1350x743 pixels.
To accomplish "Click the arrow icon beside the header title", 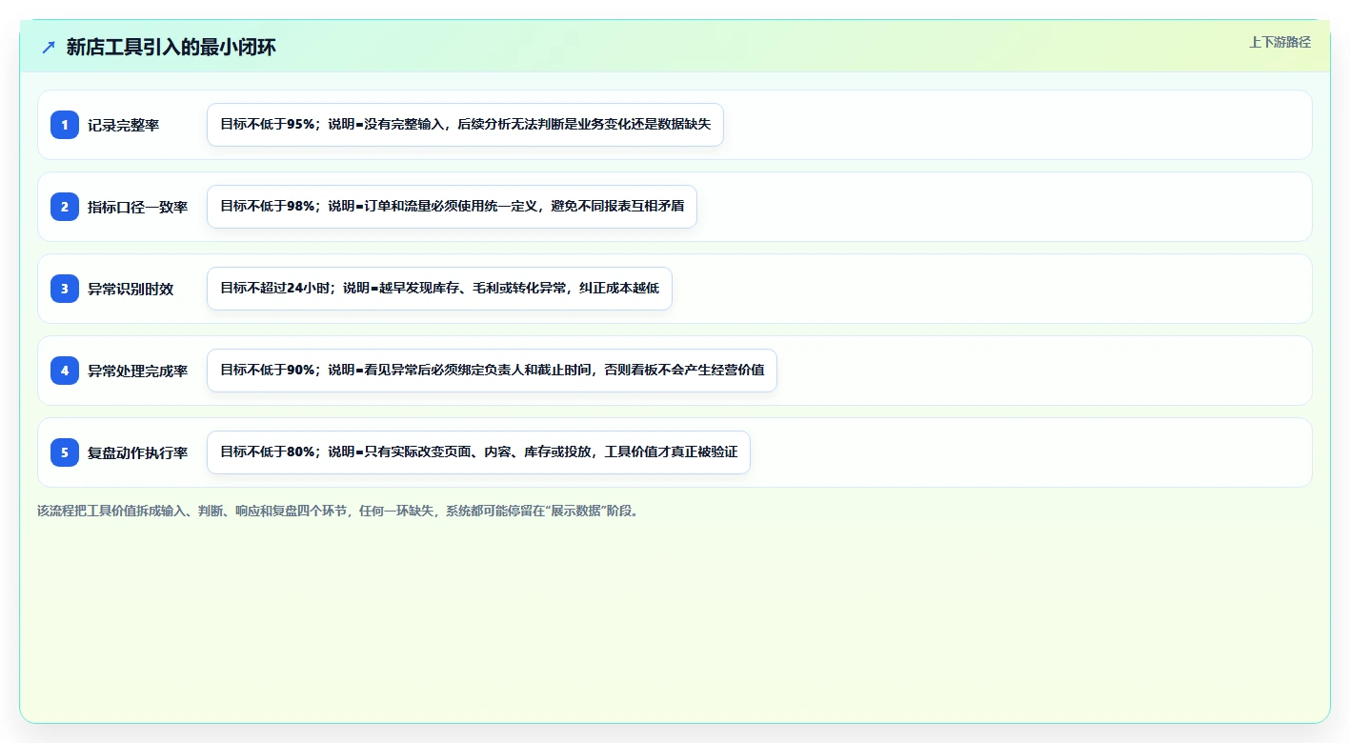I will click(x=49, y=47).
